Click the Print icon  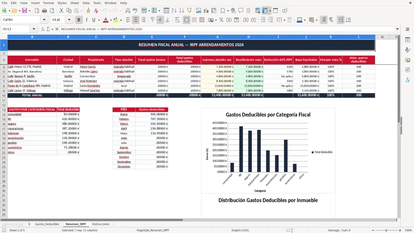[x=45, y=11]
